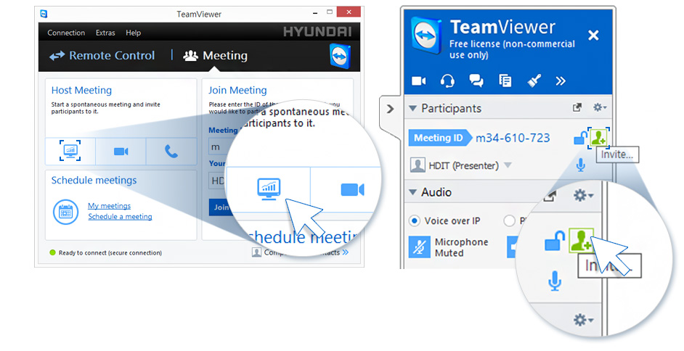Screen dimensions: 684x351
Task: Open the Schedule a meeting link
Action: (120, 216)
